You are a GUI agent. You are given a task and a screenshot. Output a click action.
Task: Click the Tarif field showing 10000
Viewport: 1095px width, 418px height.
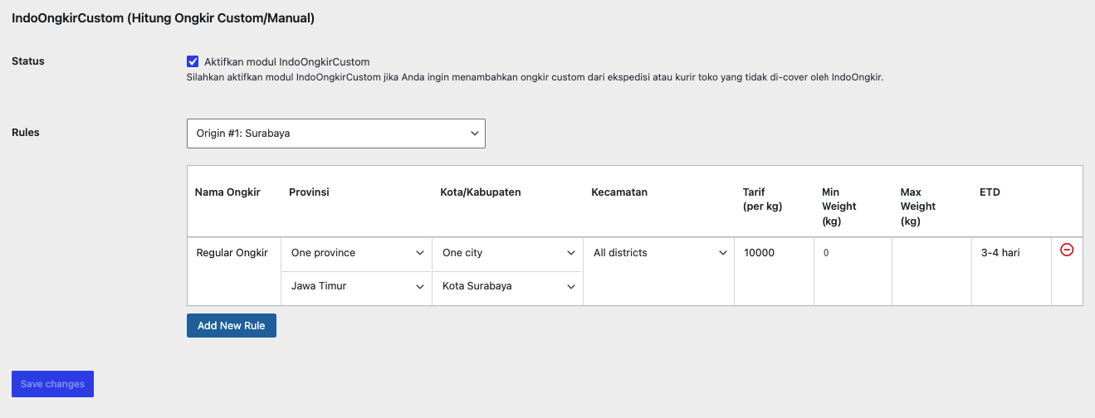(x=774, y=253)
